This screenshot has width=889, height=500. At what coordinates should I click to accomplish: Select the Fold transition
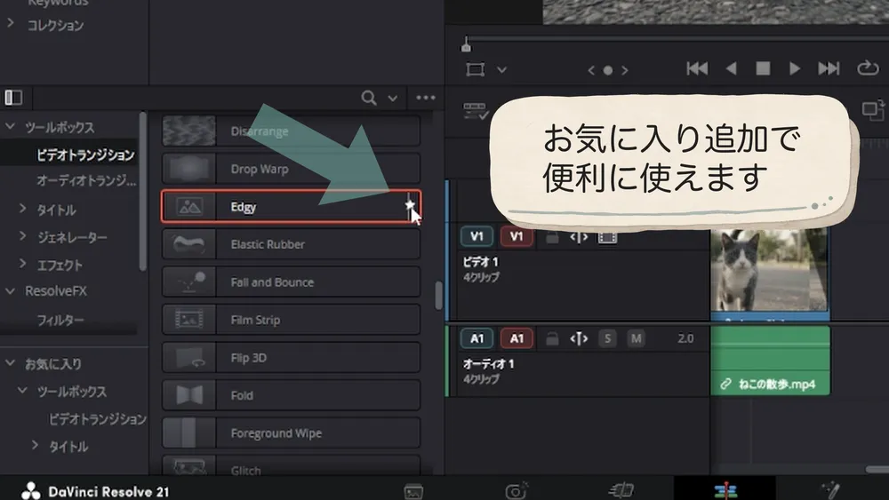point(291,395)
